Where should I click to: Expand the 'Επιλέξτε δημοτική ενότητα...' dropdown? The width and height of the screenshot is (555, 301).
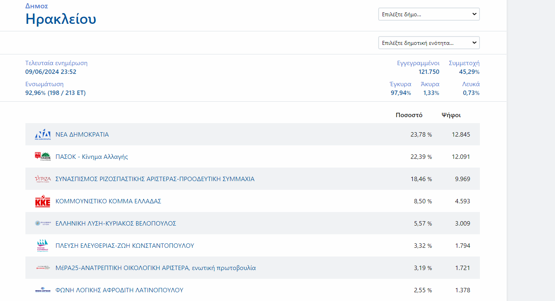tap(429, 43)
